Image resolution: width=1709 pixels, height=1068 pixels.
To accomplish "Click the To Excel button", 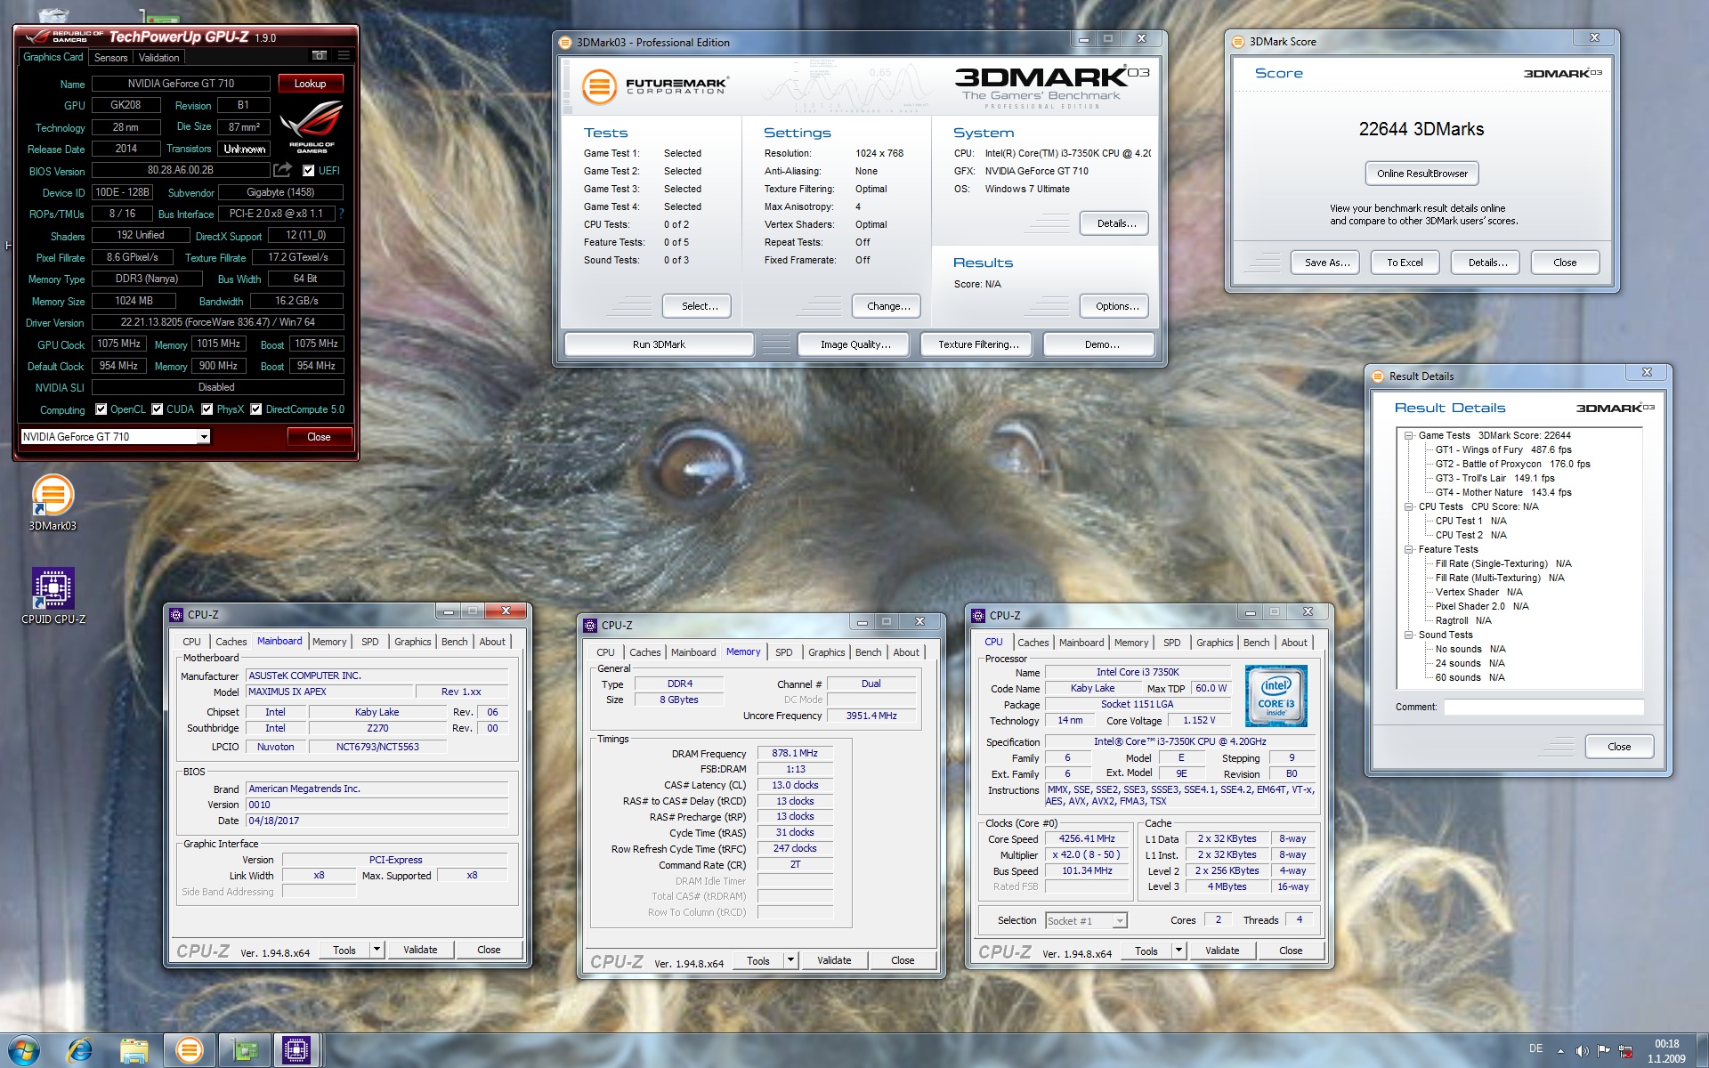I will (1405, 263).
